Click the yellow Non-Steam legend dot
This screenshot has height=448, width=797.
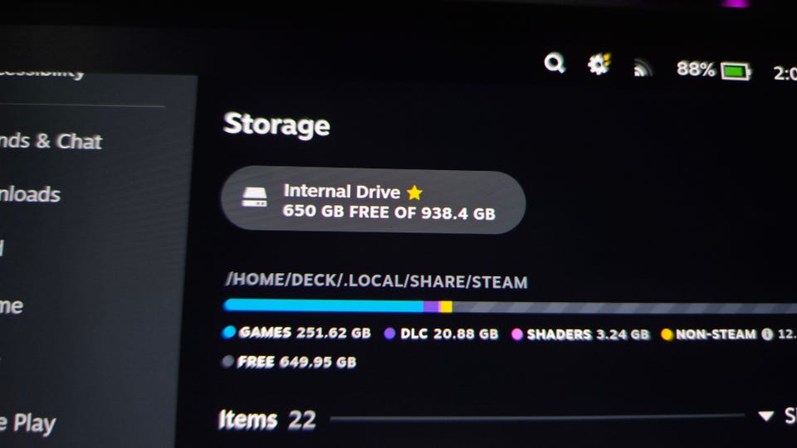[667, 334]
